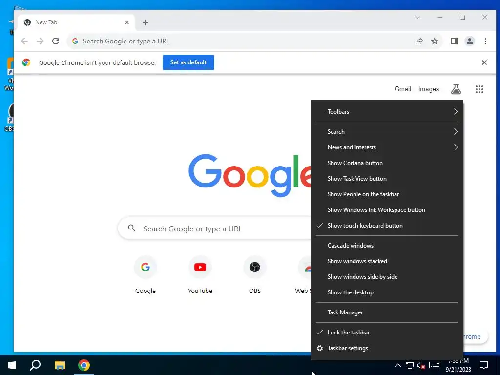Viewport: 500px width, 375px height.
Task: Dismiss the default browser infobar
Action: coord(484,62)
